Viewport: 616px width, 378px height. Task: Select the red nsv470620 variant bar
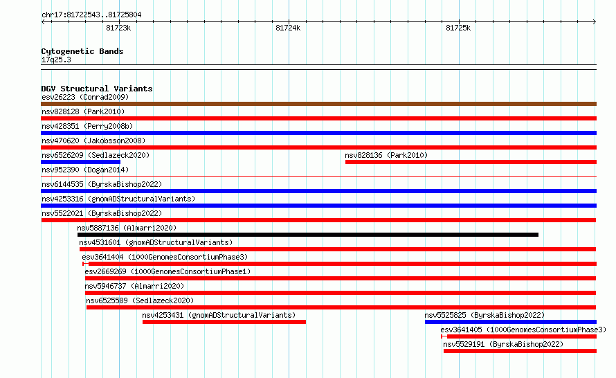tap(318, 147)
